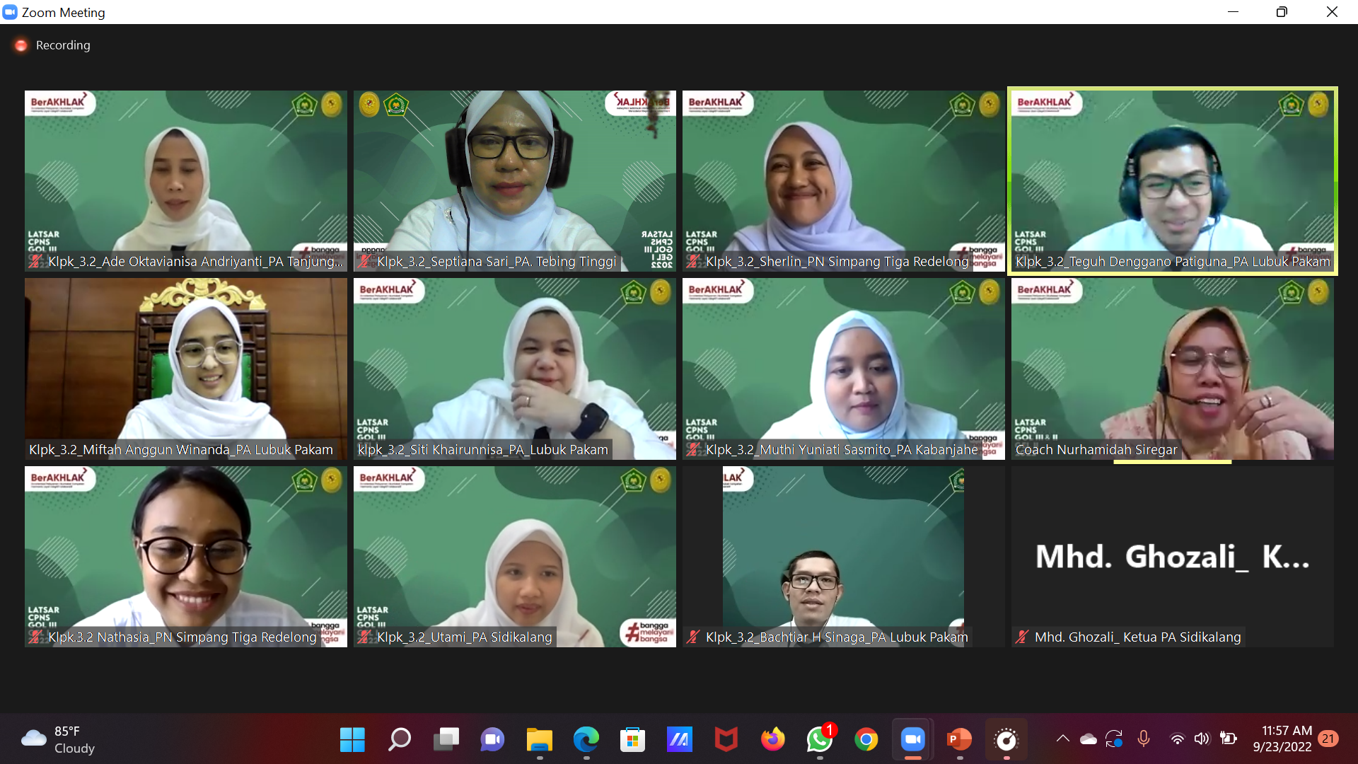Image resolution: width=1358 pixels, height=764 pixels.
Task: Select Coach Nurhamidah Siregar video tile
Action: 1172,368
